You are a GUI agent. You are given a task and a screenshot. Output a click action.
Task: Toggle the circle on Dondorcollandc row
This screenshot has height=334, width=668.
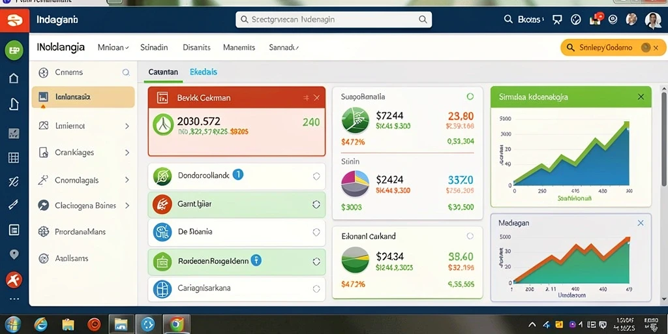coord(316,176)
